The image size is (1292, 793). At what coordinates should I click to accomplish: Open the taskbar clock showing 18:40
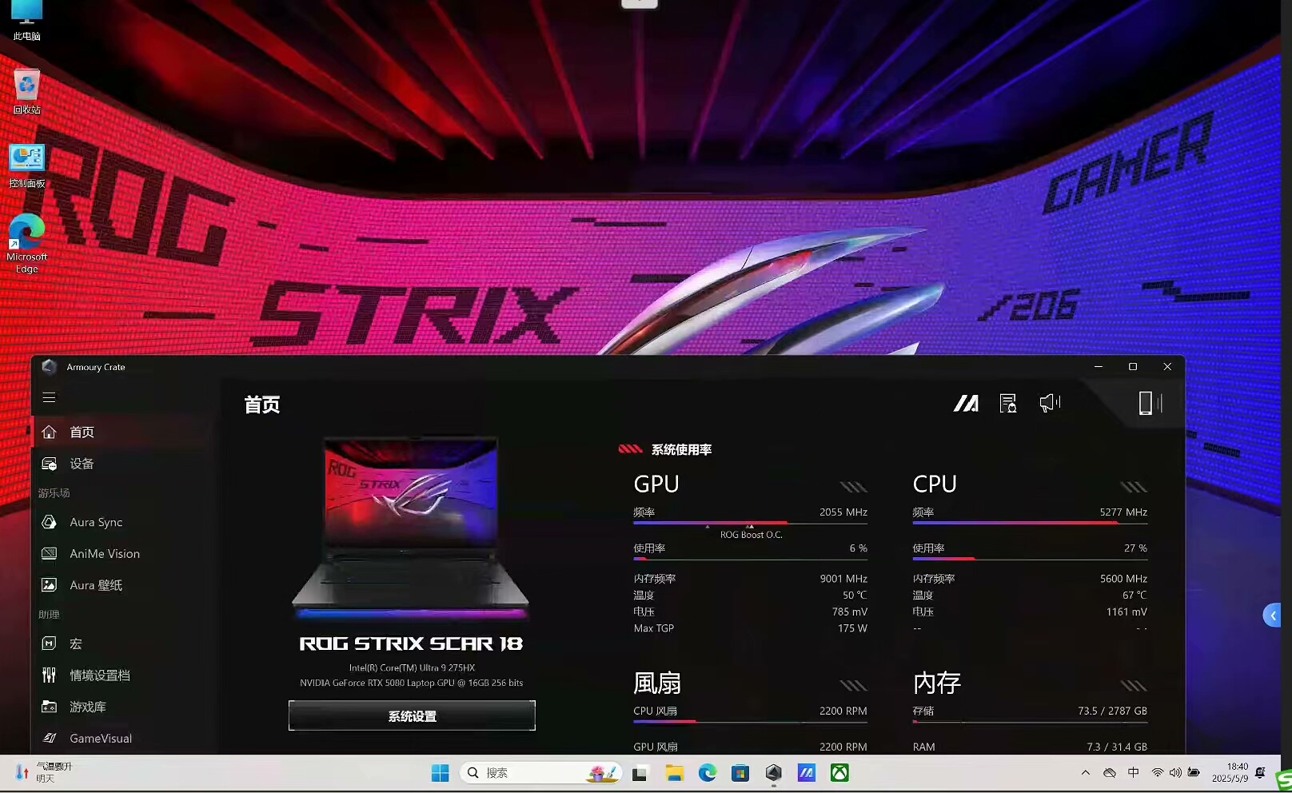coord(1230,772)
